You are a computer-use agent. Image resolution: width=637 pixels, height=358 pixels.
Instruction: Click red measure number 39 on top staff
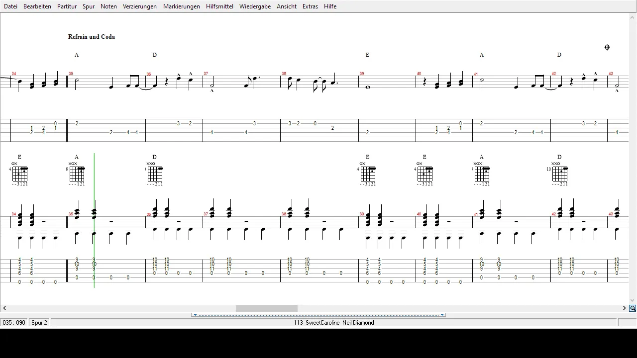362,74
